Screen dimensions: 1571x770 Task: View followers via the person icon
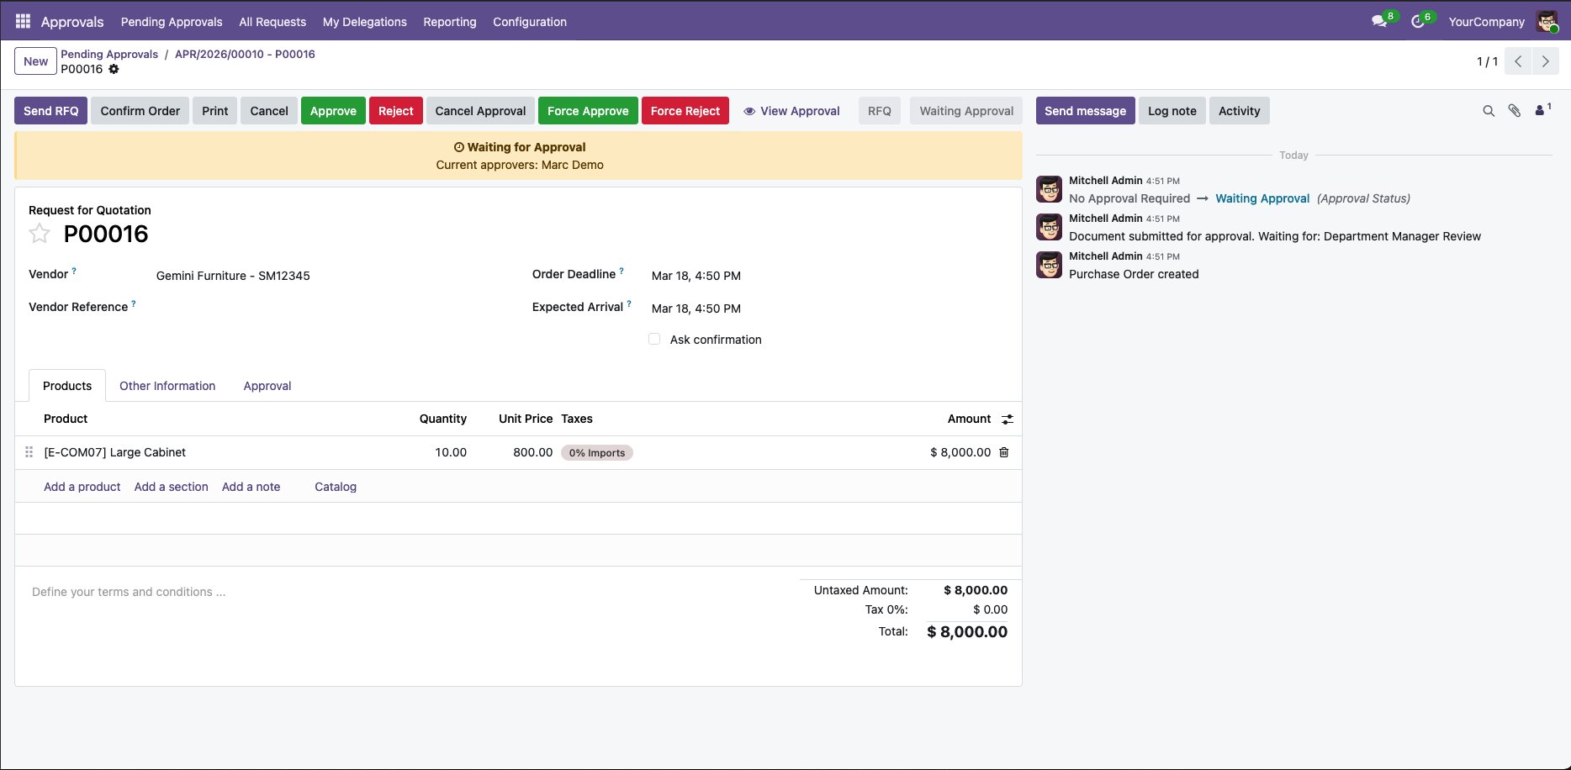[1540, 110]
